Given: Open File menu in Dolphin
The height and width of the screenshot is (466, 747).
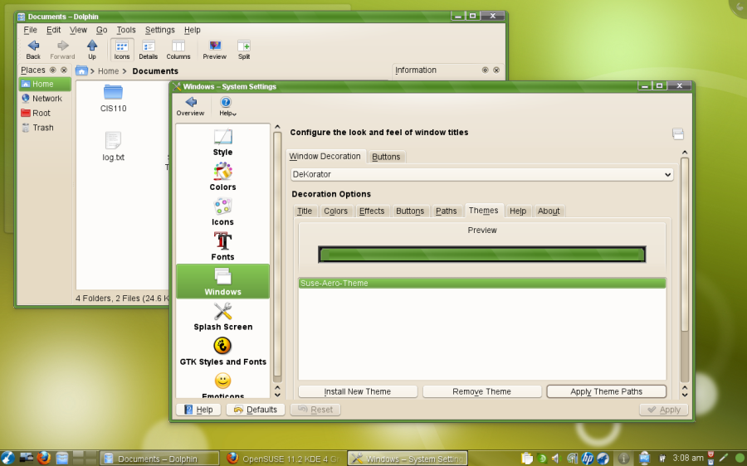Looking at the screenshot, I should click(30, 30).
